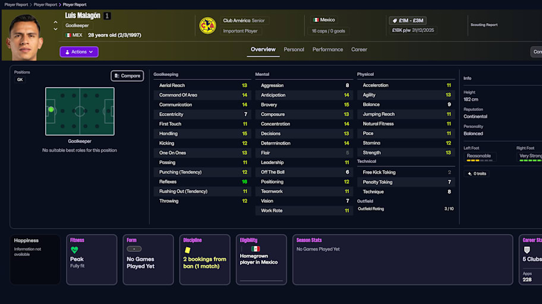Open the Season Stats card

click(x=403, y=260)
